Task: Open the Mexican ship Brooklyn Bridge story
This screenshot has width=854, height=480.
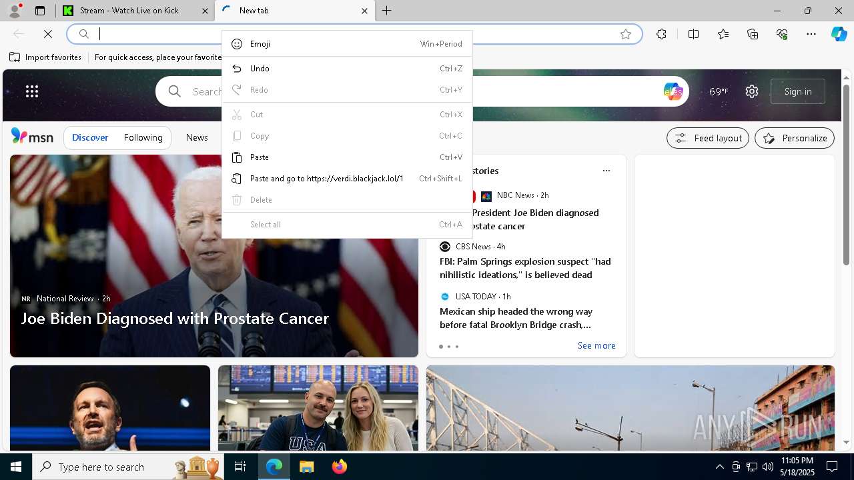Action: point(516,318)
